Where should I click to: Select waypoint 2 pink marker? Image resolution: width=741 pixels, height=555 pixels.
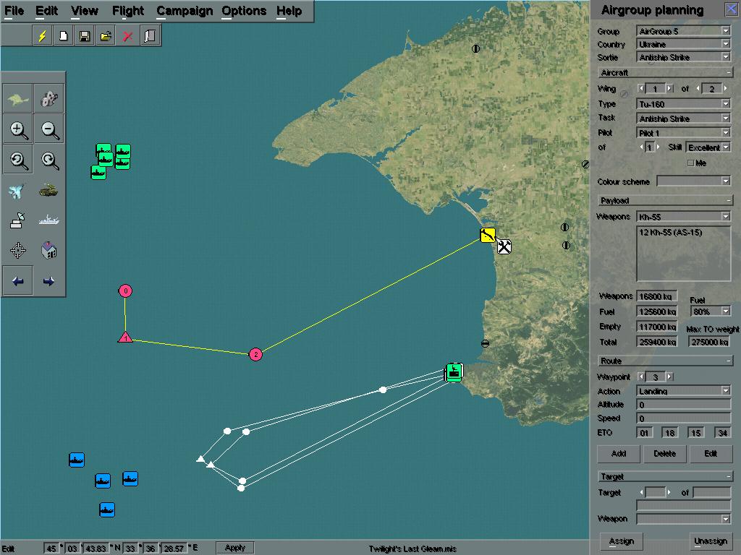255,354
